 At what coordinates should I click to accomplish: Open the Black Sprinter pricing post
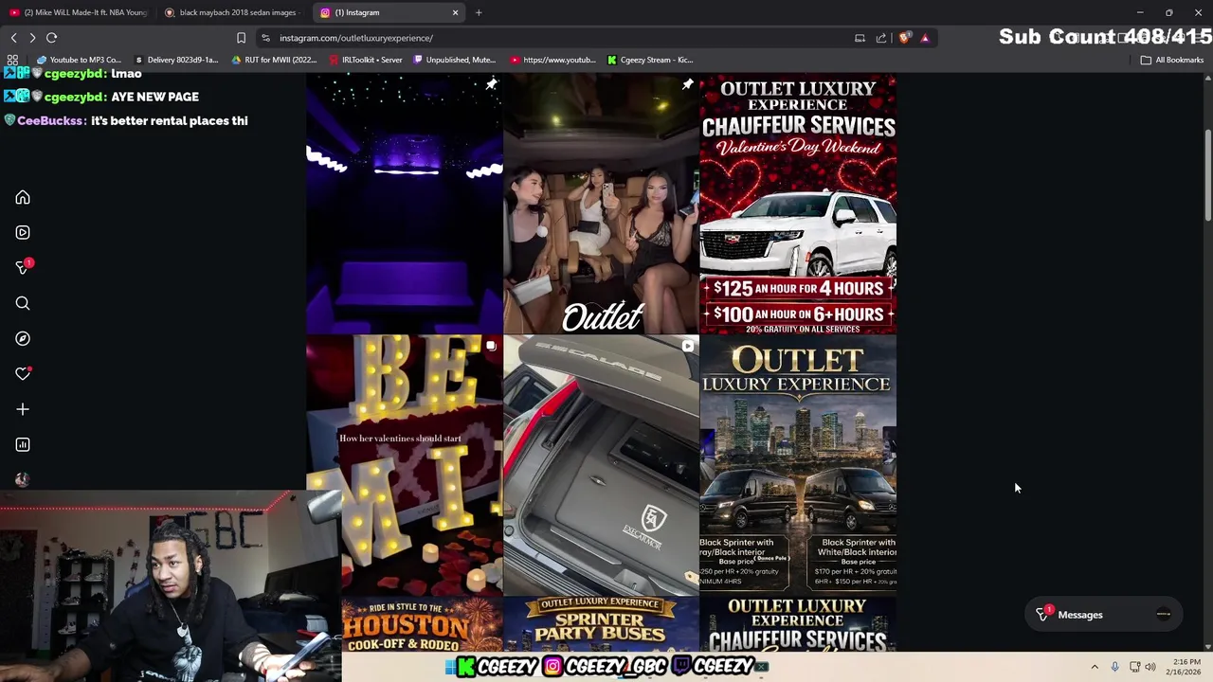pos(798,465)
